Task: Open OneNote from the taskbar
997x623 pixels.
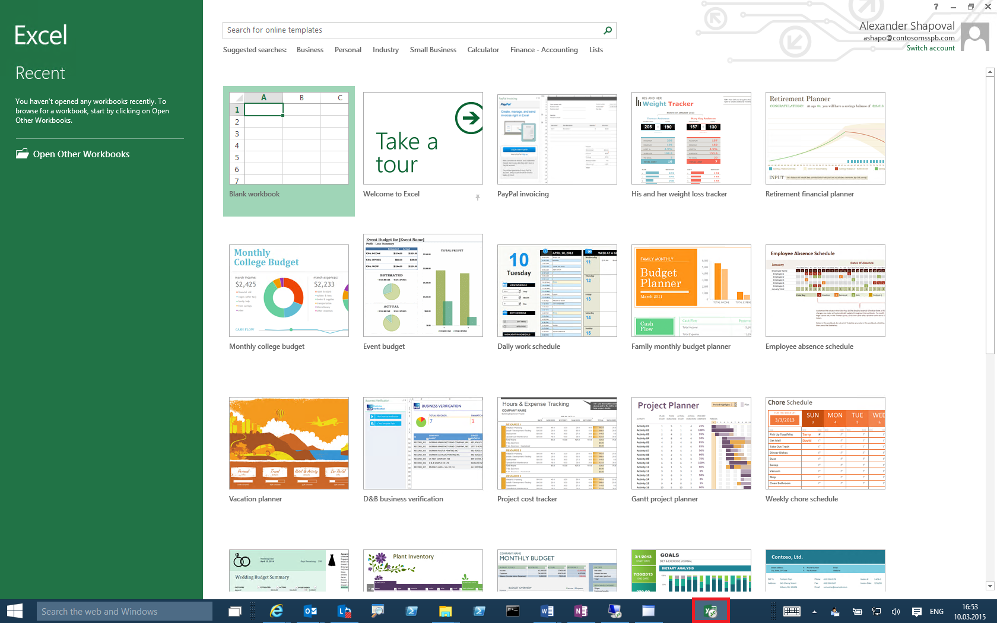Action: pyautogui.click(x=581, y=611)
